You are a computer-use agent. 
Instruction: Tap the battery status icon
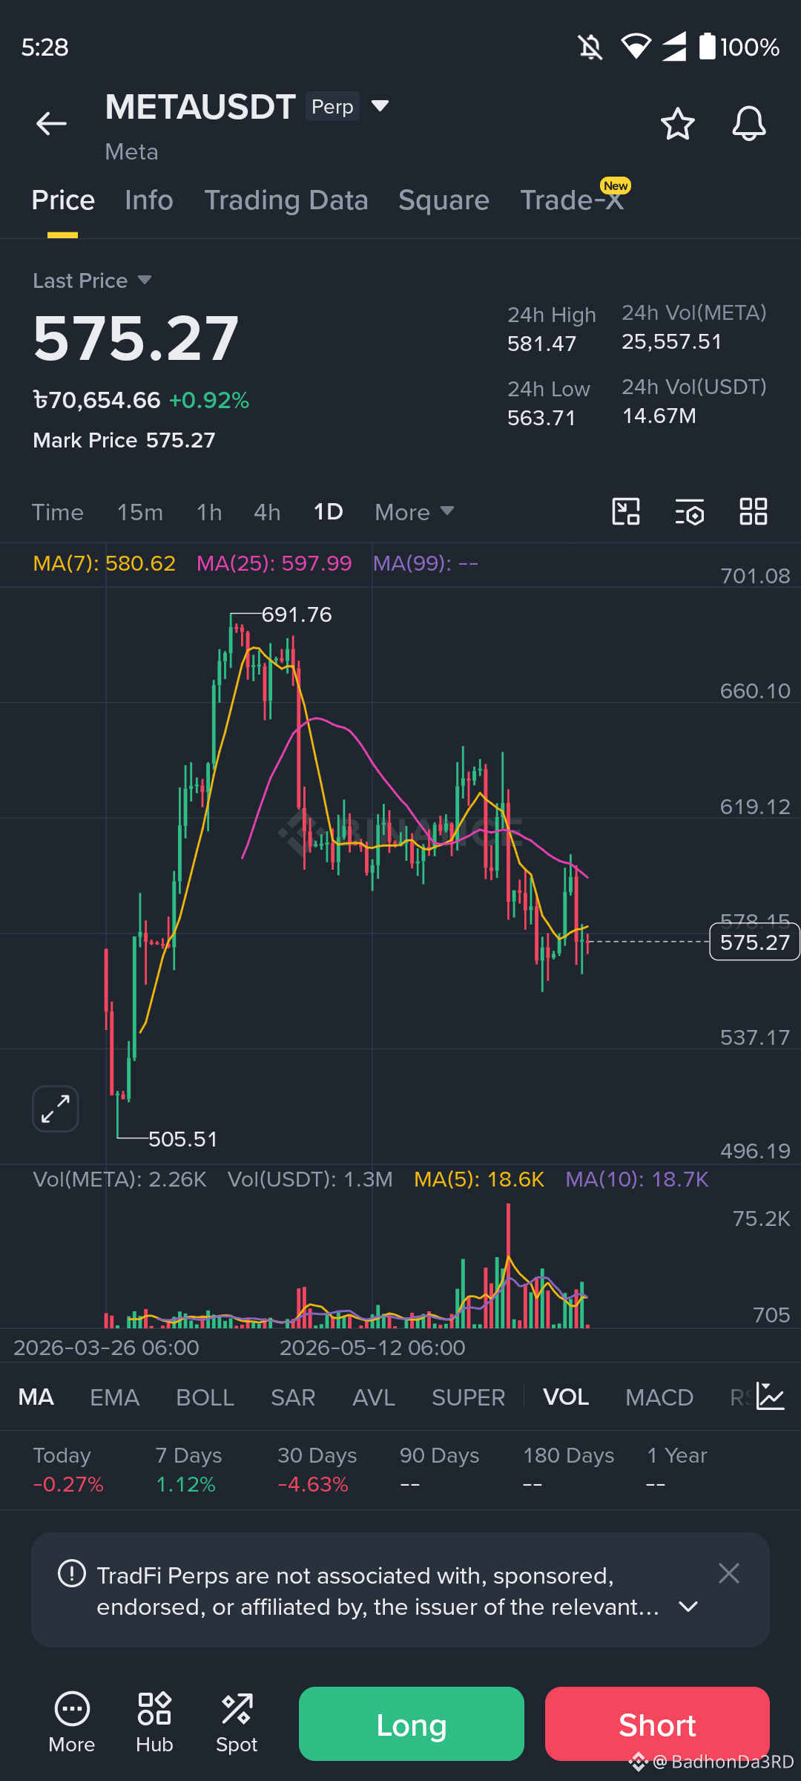coord(708,46)
